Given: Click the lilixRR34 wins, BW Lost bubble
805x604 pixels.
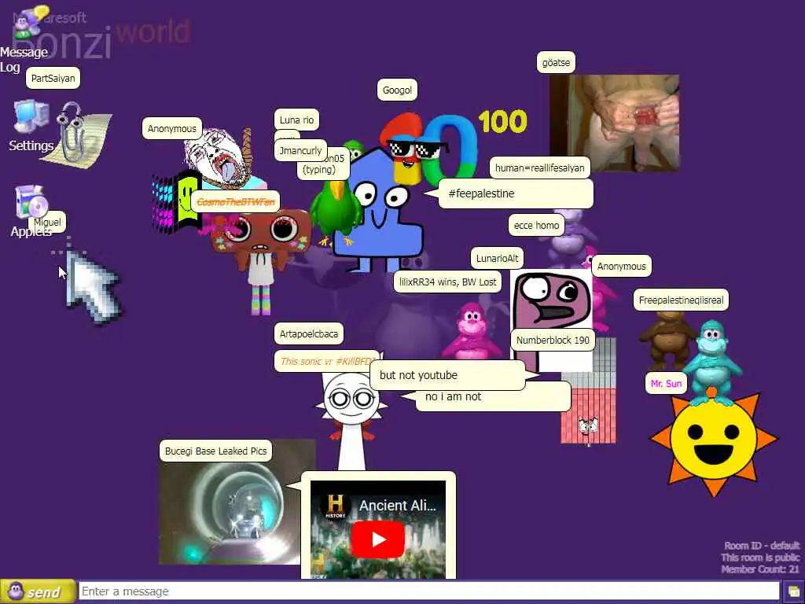Looking at the screenshot, I should (447, 282).
